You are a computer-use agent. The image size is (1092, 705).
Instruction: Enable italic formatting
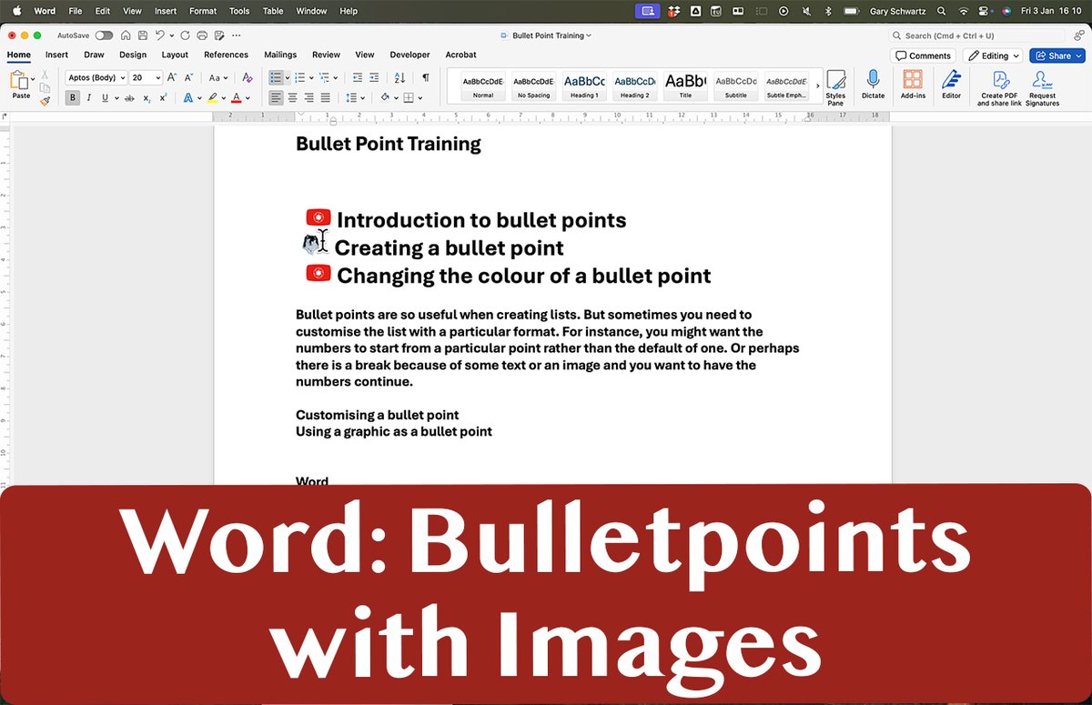[x=89, y=97]
